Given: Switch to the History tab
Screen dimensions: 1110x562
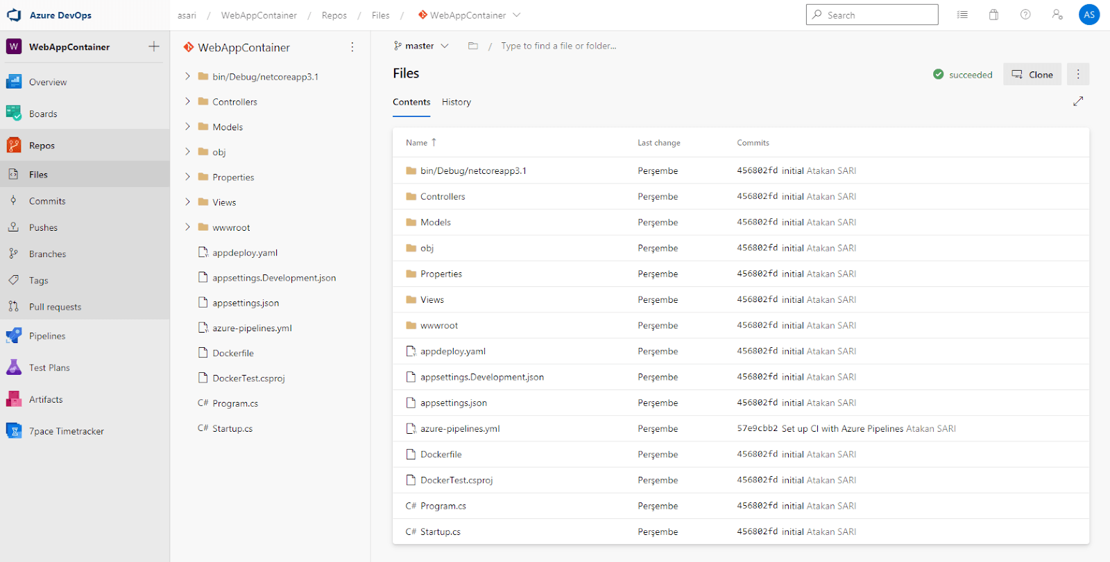Looking at the screenshot, I should tap(456, 102).
